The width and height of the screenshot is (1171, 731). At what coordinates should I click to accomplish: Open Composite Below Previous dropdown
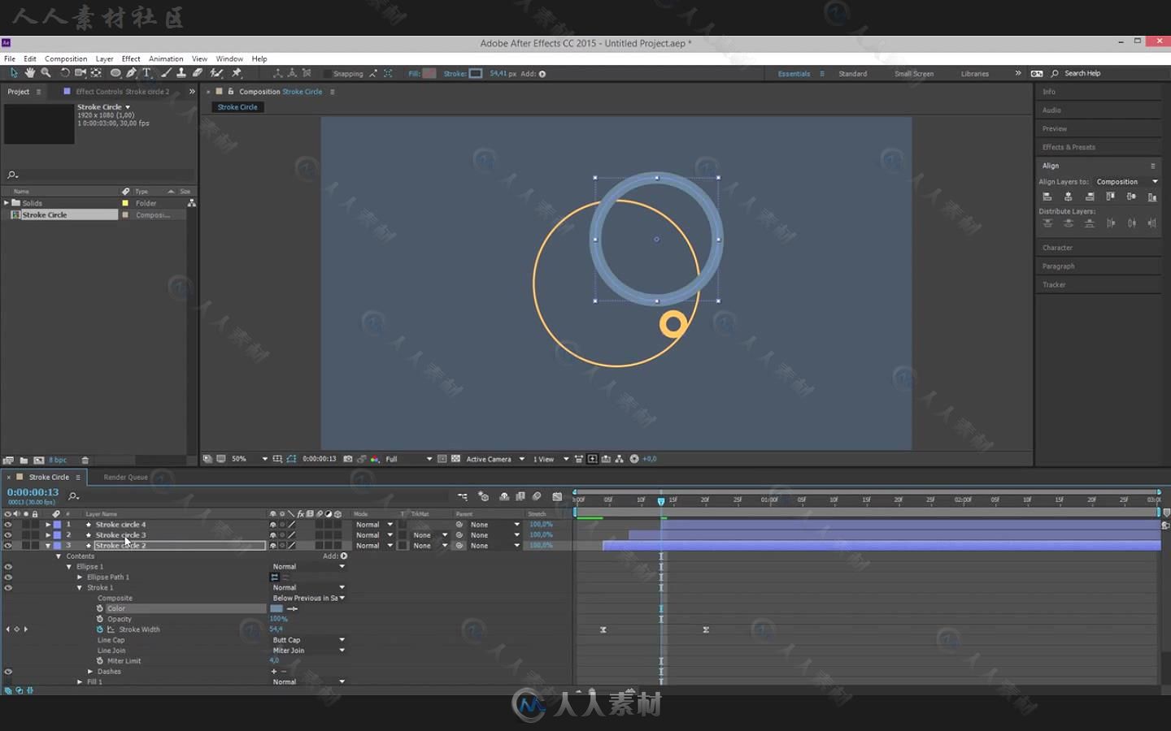pyautogui.click(x=308, y=598)
